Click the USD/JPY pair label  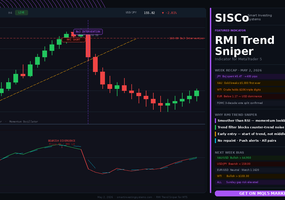coord(131,12)
